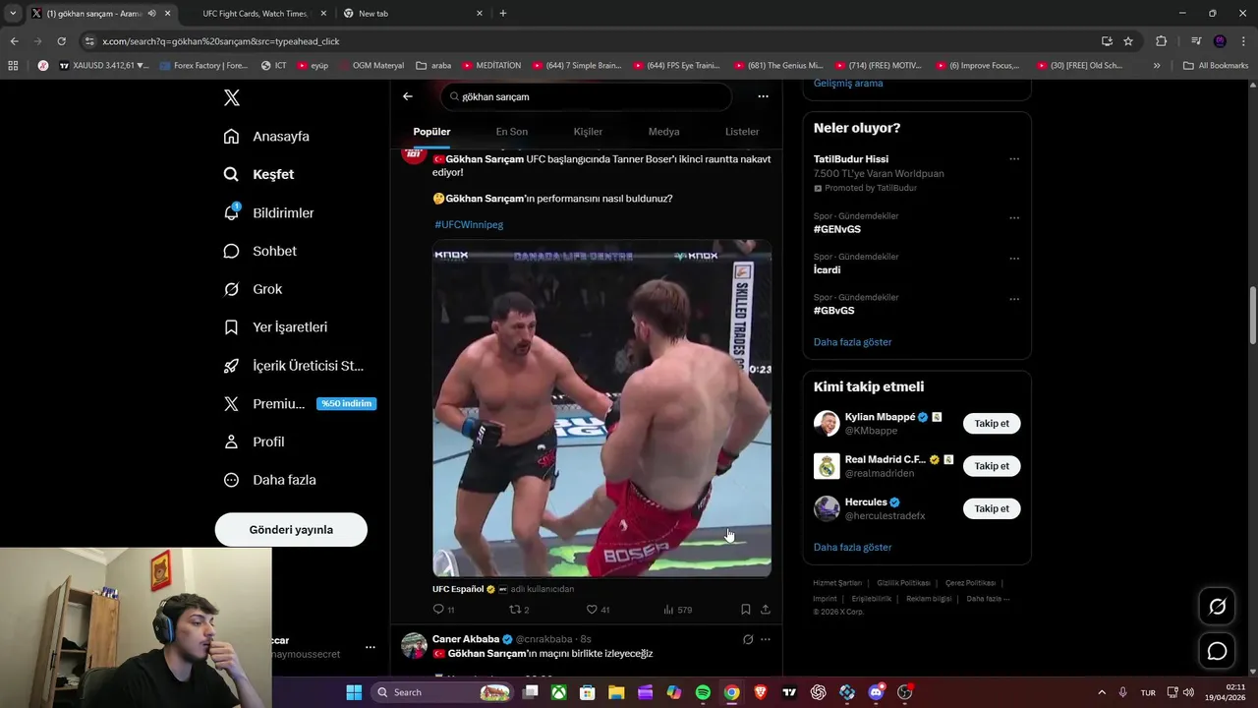Open Gelişmiş arama link
Image resolution: width=1258 pixels, height=708 pixels.
pyautogui.click(x=848, y=84)
